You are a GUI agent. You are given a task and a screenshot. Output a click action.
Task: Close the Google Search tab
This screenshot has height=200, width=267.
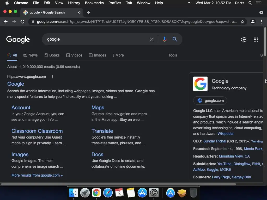click(79, 12)
